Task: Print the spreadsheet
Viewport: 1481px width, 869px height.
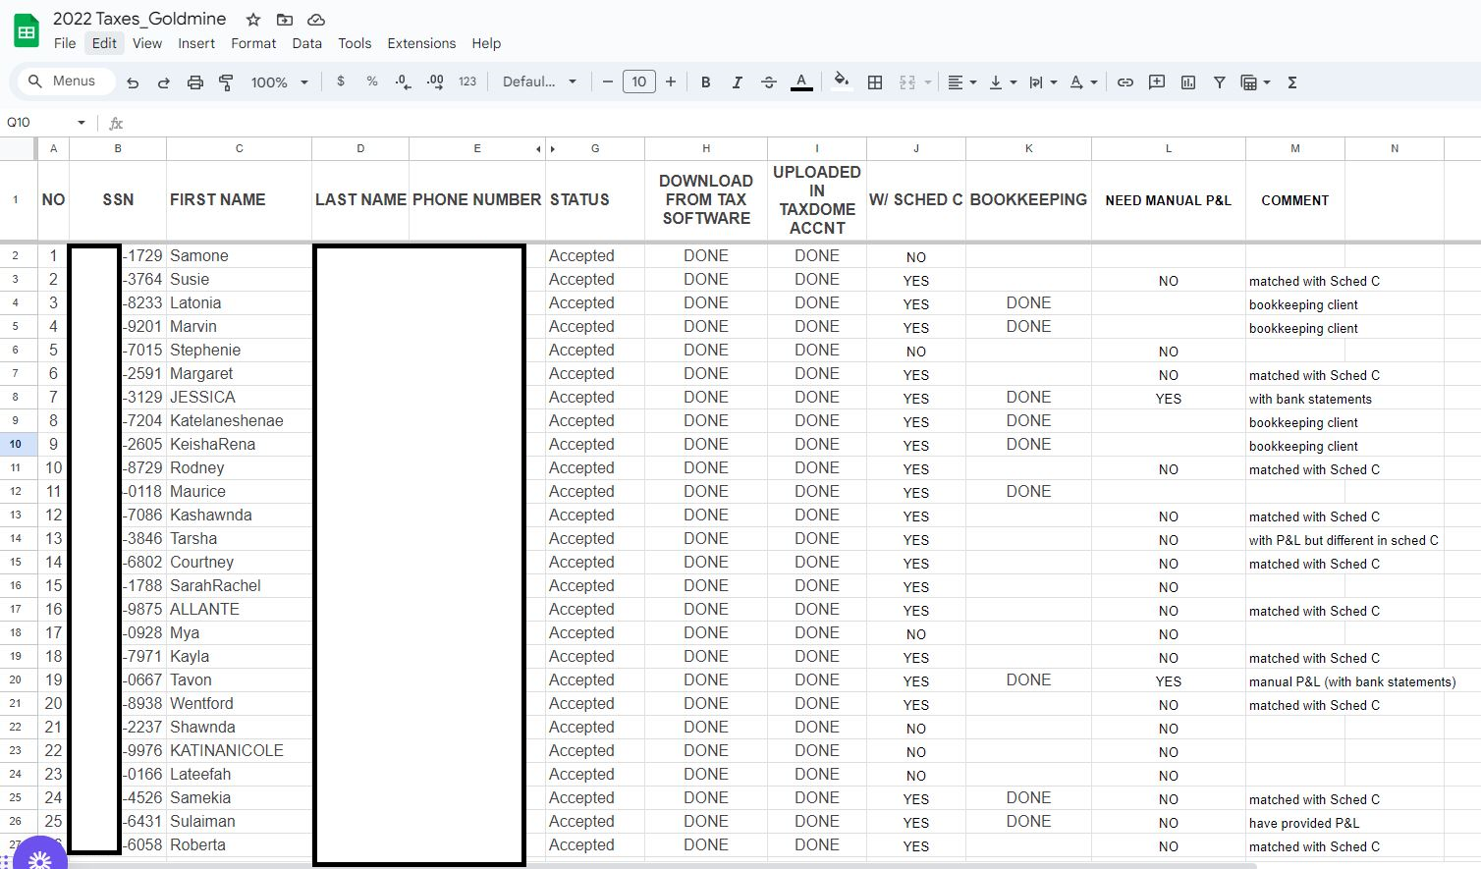Action: click(x=195, y=82)
